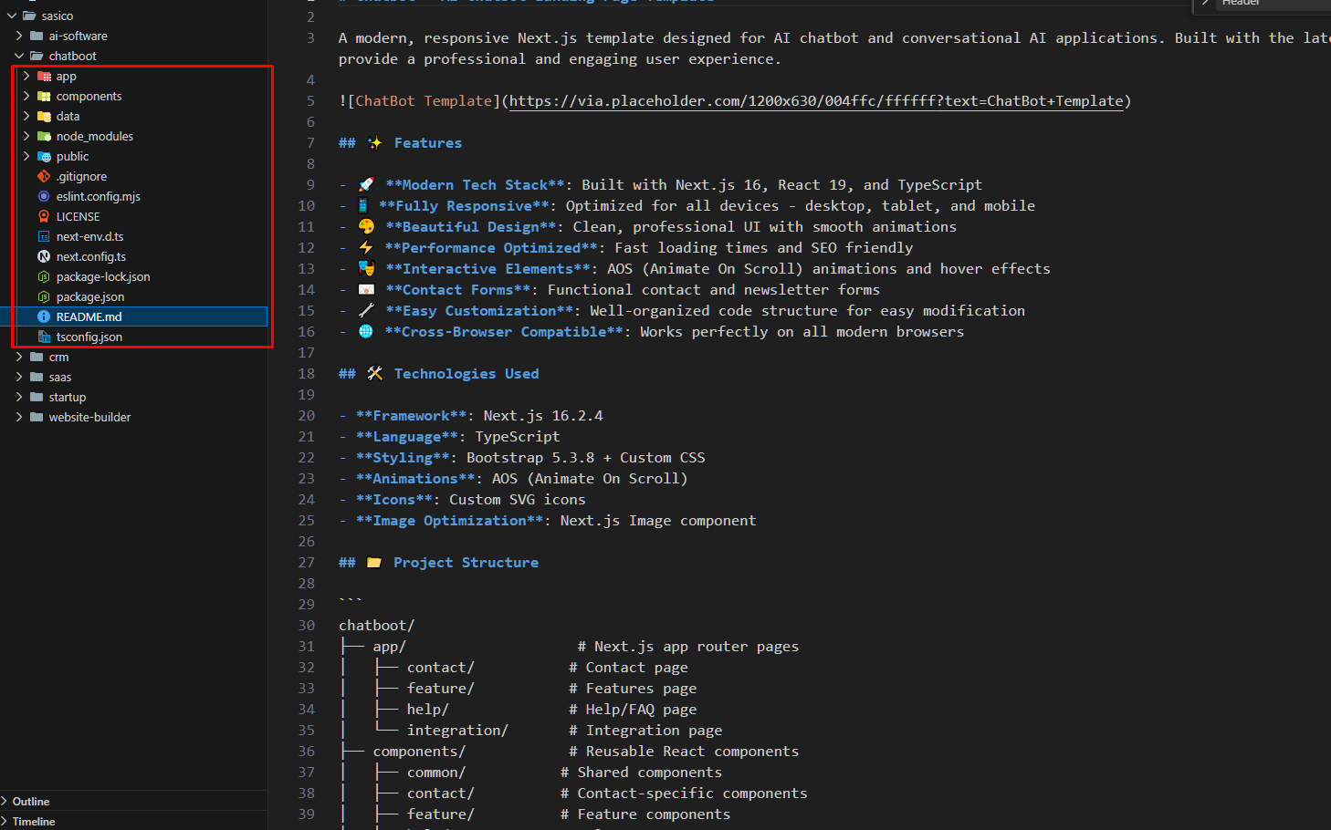Screen dimensions: 1331x830
Task: Click the README.md info icon
Action: click(44, 317)
